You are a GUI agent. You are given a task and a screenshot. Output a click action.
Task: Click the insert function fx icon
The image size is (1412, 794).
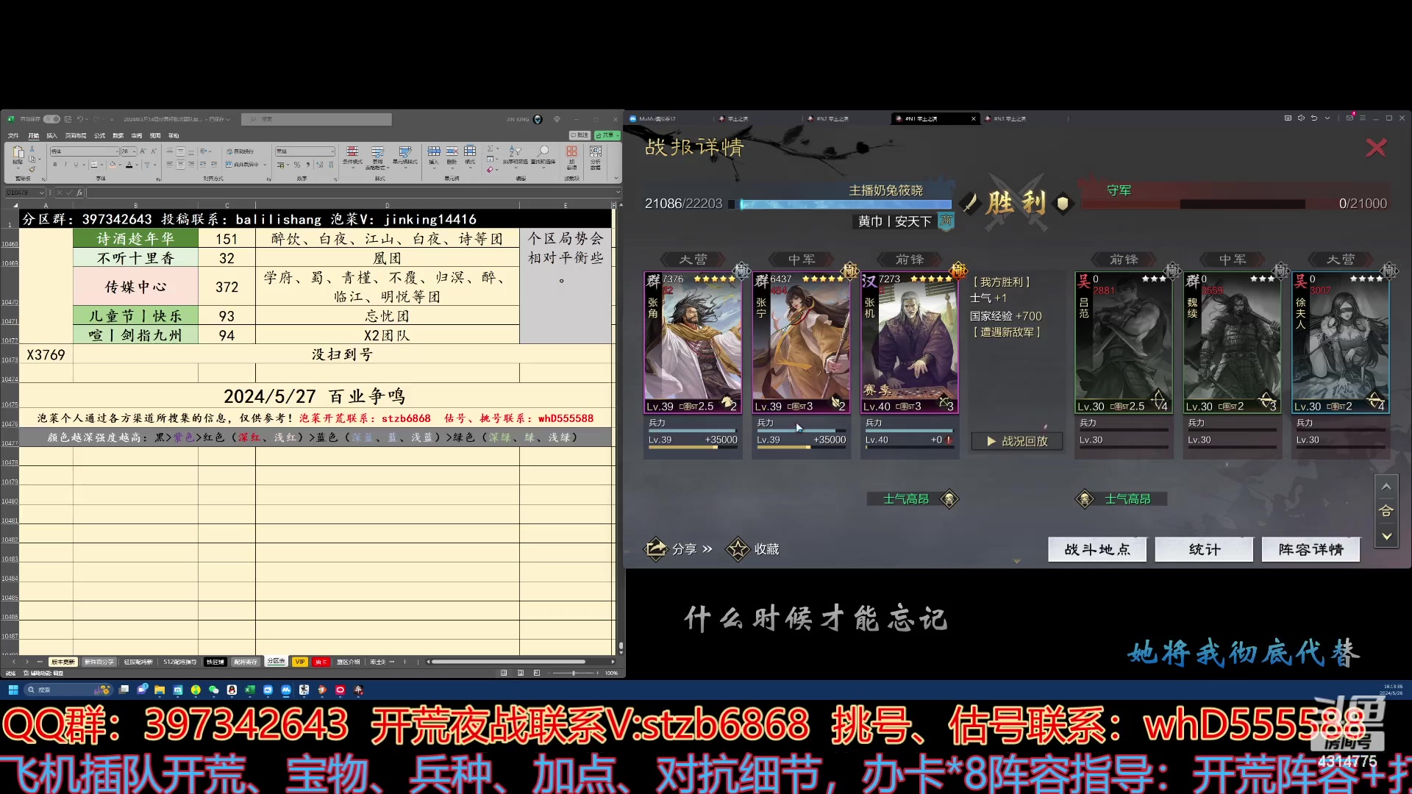point(79,193)
